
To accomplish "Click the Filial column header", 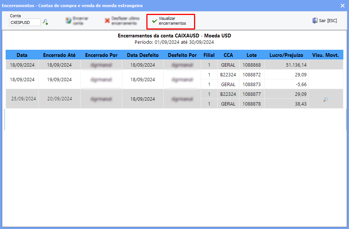I will (x=209, y=55).
